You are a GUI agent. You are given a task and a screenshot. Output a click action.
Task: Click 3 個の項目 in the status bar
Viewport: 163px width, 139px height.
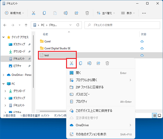coord(9,115)
